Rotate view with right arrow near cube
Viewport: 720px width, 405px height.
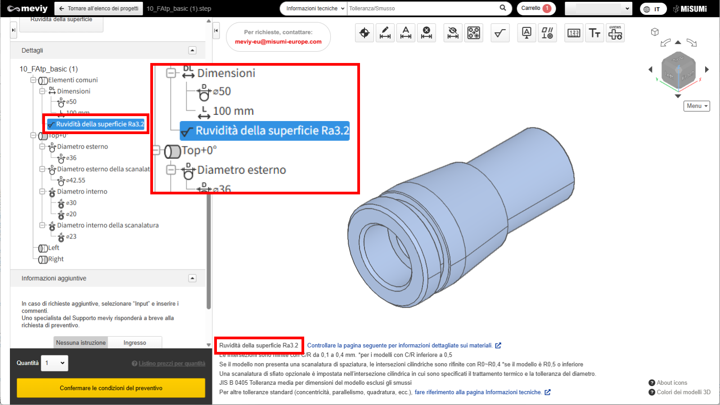[706, 69]
